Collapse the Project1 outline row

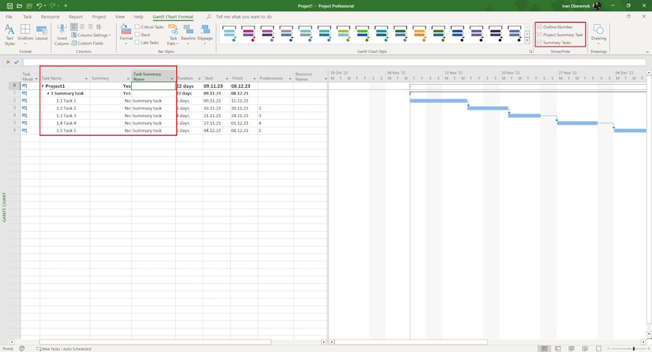(x=43, y=86)
